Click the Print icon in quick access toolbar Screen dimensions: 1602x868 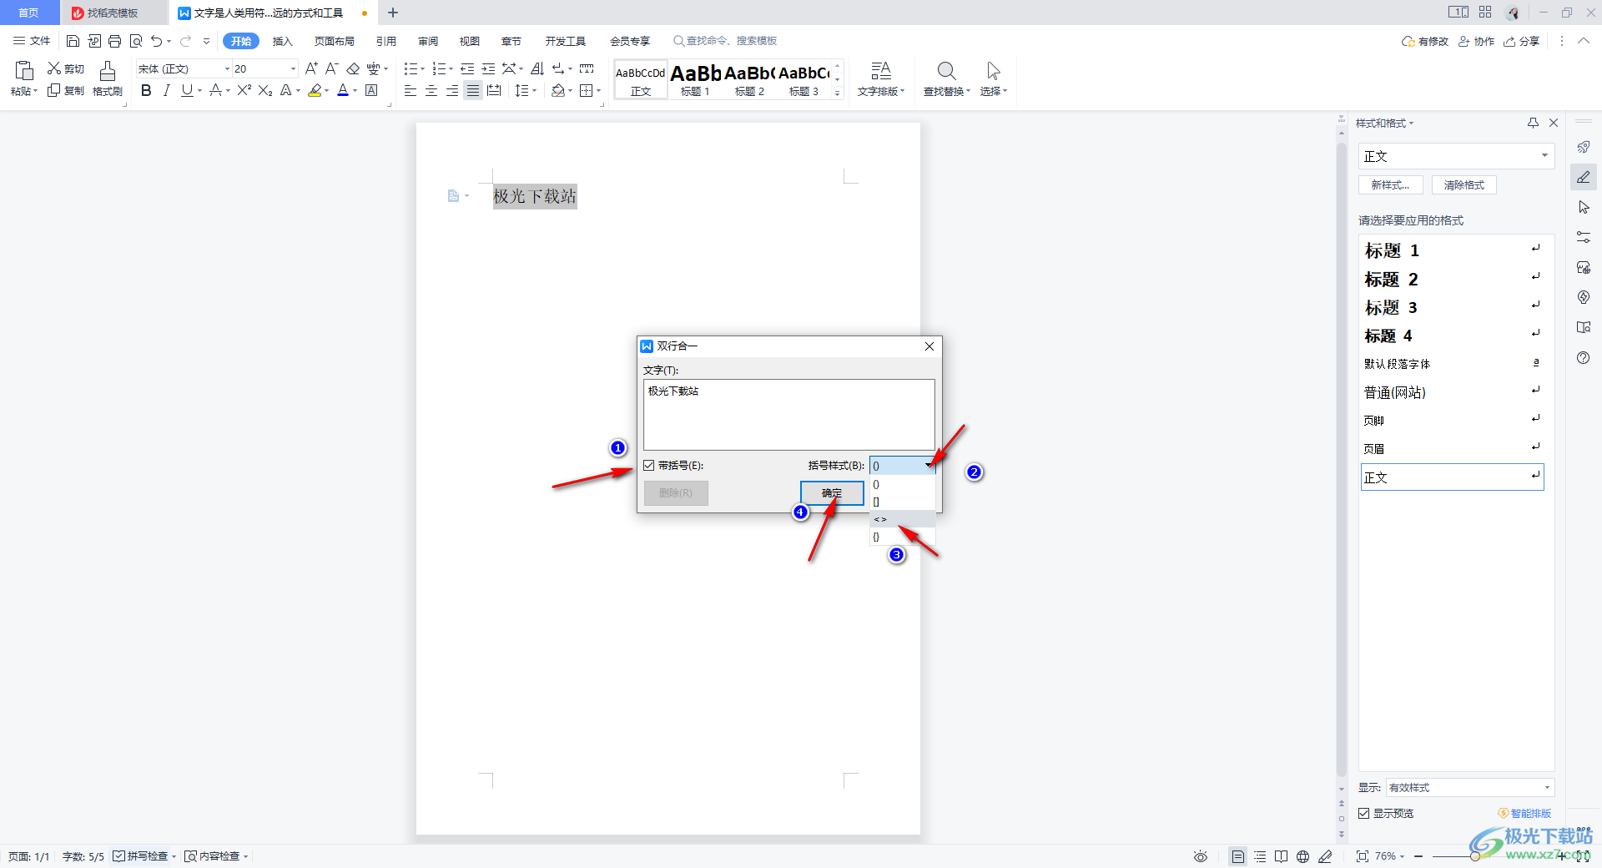pyautogui.click(x=115, y=41)
